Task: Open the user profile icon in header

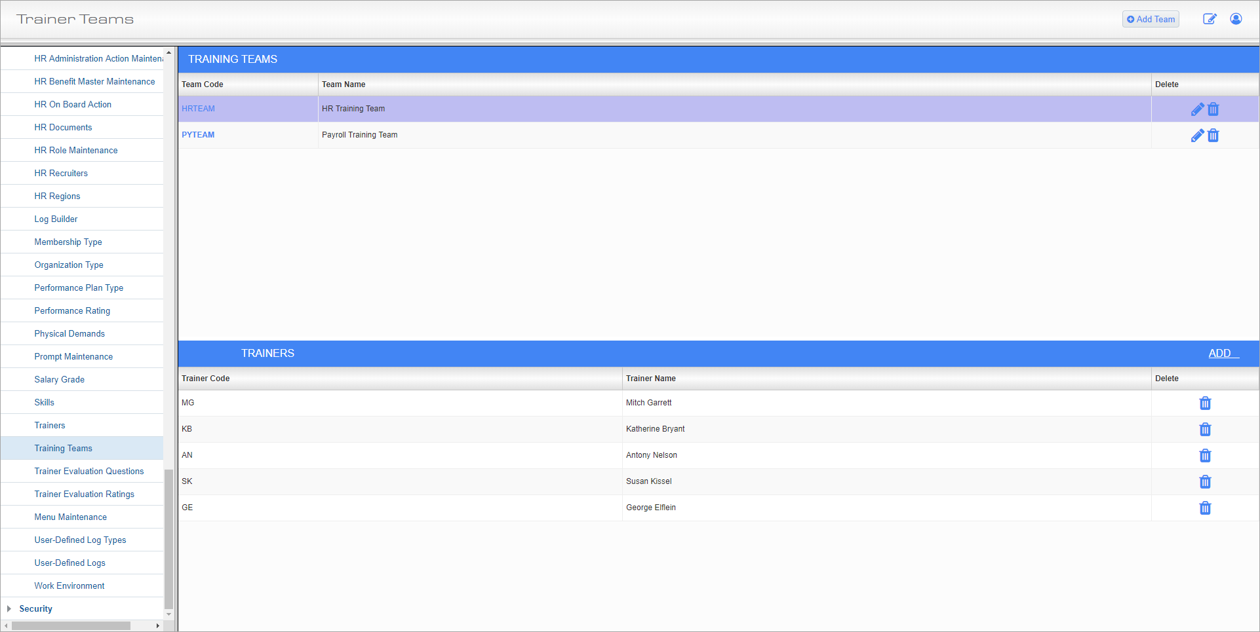Action: tap(1236, 19)
